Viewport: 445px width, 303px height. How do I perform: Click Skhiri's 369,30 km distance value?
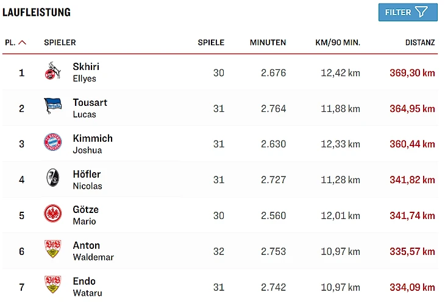[x=412, y=73]
